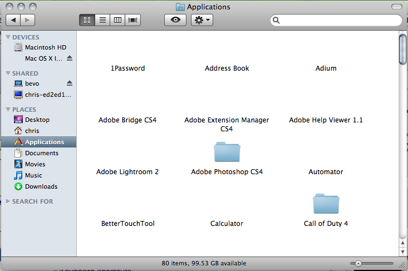This screenshot has height=271, width=408.
Task: Select the Adobe Photoshop CS4 label
Action: point(227,171)
